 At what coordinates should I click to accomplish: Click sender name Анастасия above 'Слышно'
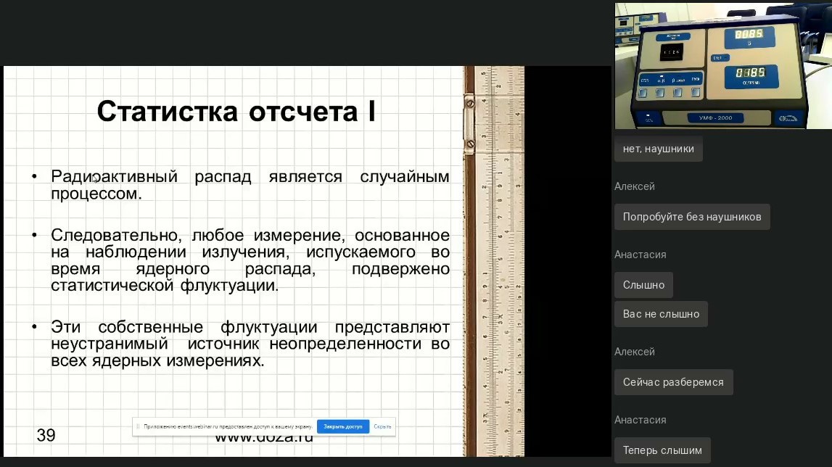[x=640, y=255]
